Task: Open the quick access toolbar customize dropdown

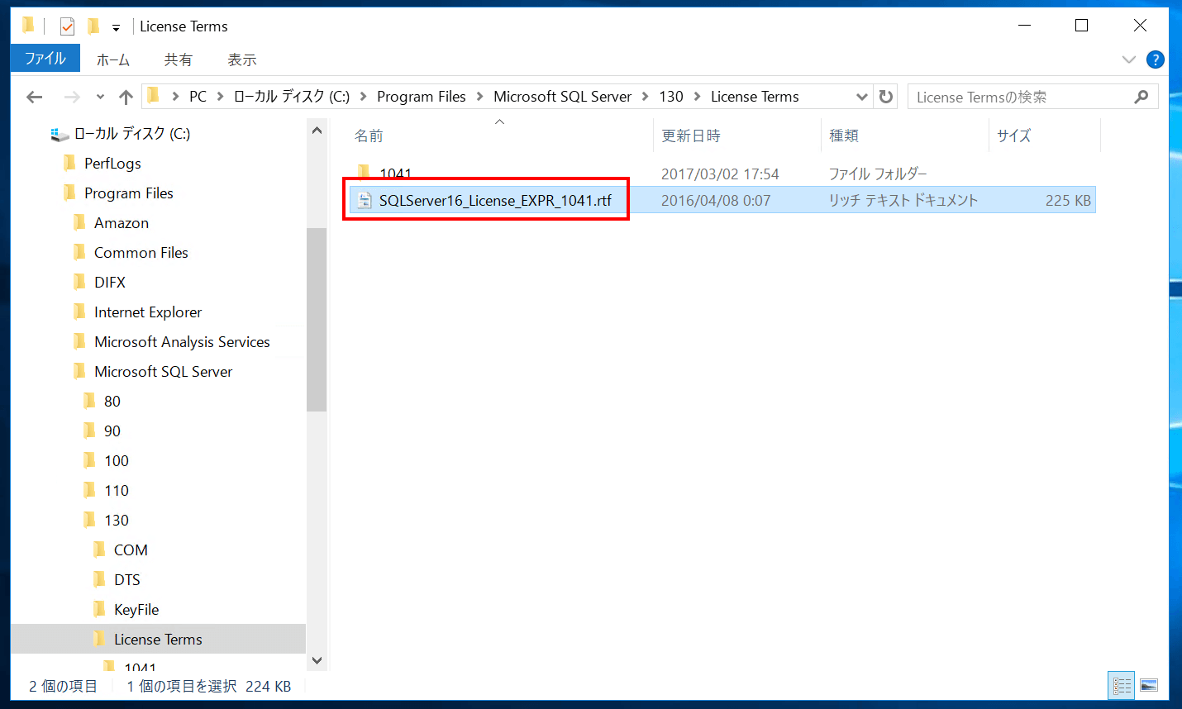Action: tap(115, 26)
